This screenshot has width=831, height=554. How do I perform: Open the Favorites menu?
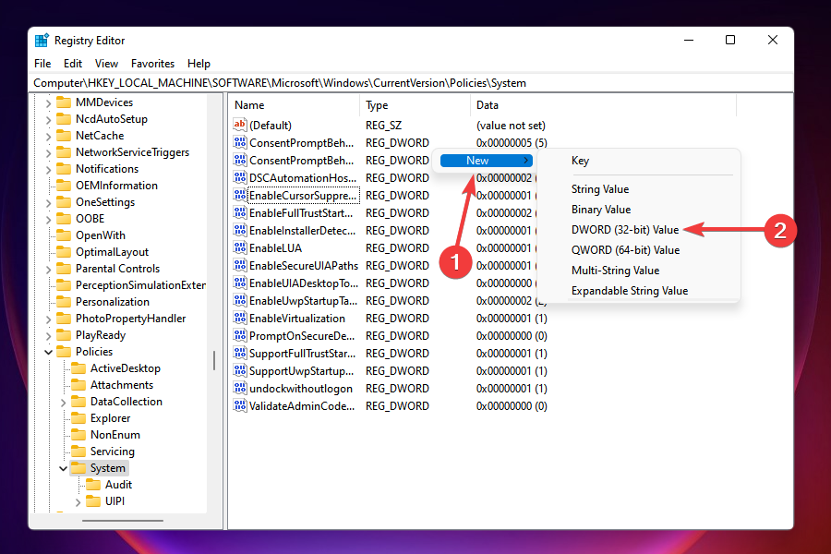[152, 64]
